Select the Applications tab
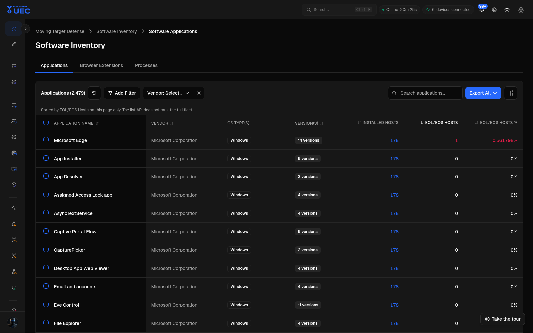 (54, 65)
